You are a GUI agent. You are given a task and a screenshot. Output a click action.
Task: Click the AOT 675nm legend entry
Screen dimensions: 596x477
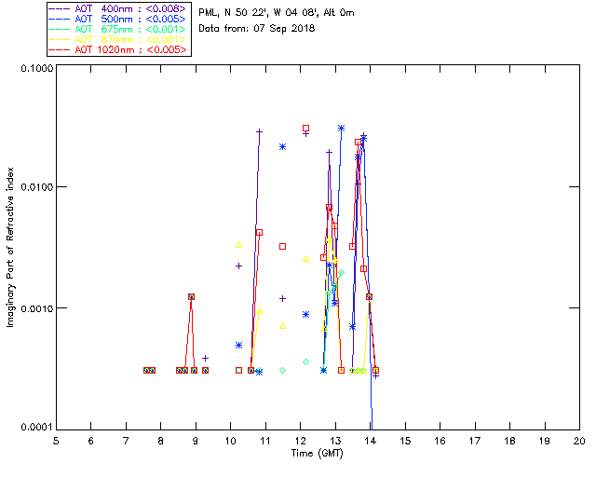coord(118,29)
